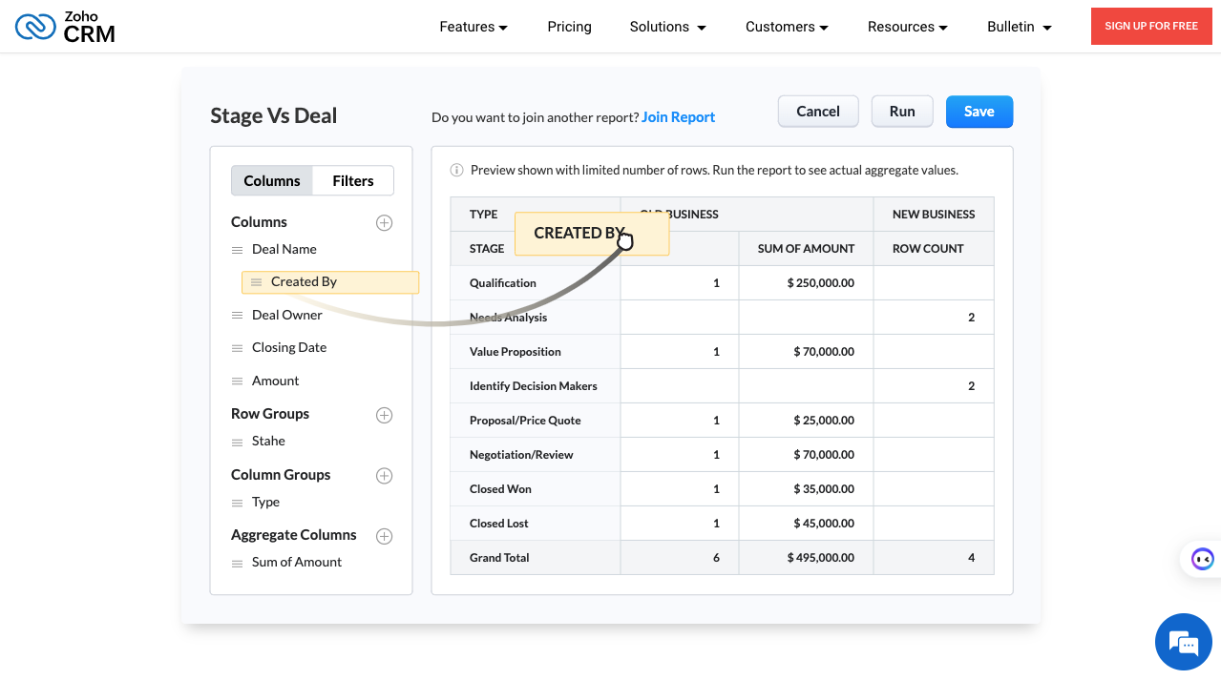The image size is (1221, 680).
Task: Switch to the Filters tab
Action: pos(353,181)
